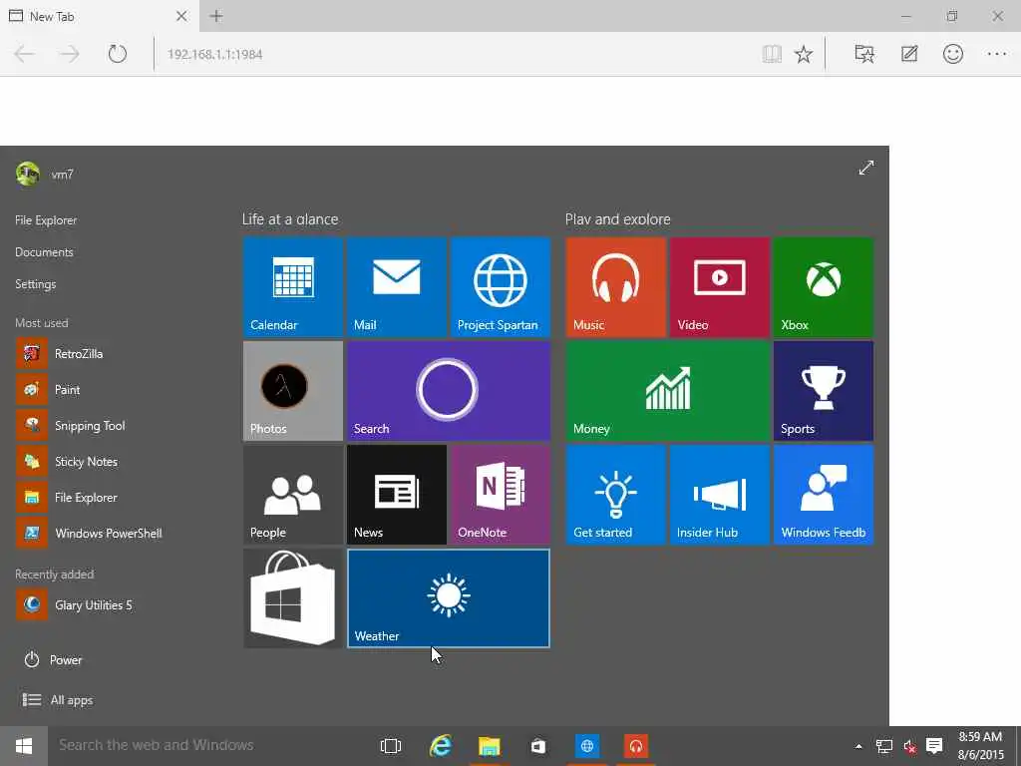Refresh the browser page
This screenshot has height=766, width=1021.
pyautogui.click(x=118, y=54)
